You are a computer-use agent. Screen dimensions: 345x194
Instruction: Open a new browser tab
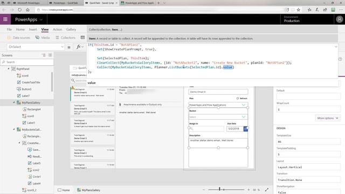(158, 3)
